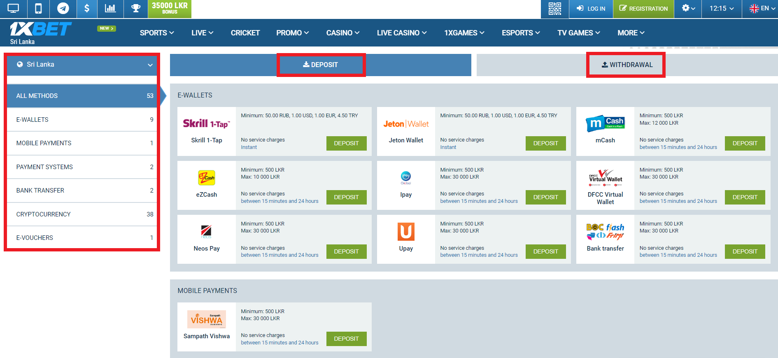The width and height of the screenshot is (778, 358).
Task: Expand the 12:15 time dropdown
Action: (722, 8)
